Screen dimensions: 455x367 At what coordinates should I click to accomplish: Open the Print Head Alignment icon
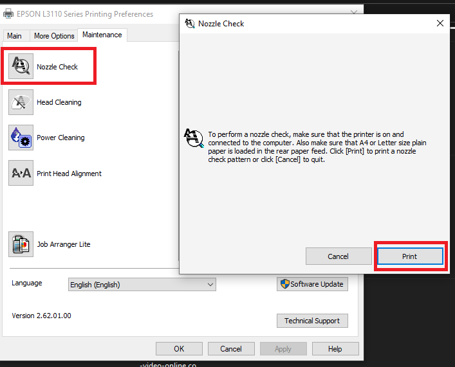21,173
